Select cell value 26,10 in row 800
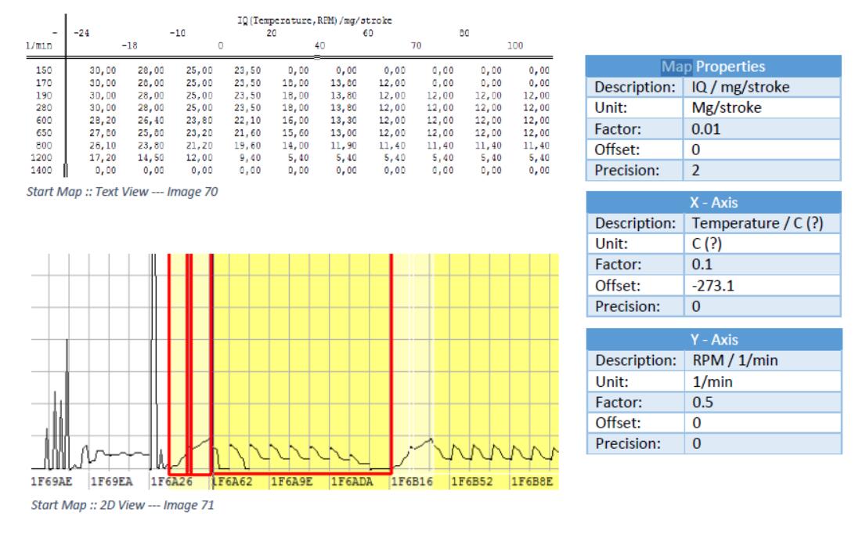 (x=103, y=145)
